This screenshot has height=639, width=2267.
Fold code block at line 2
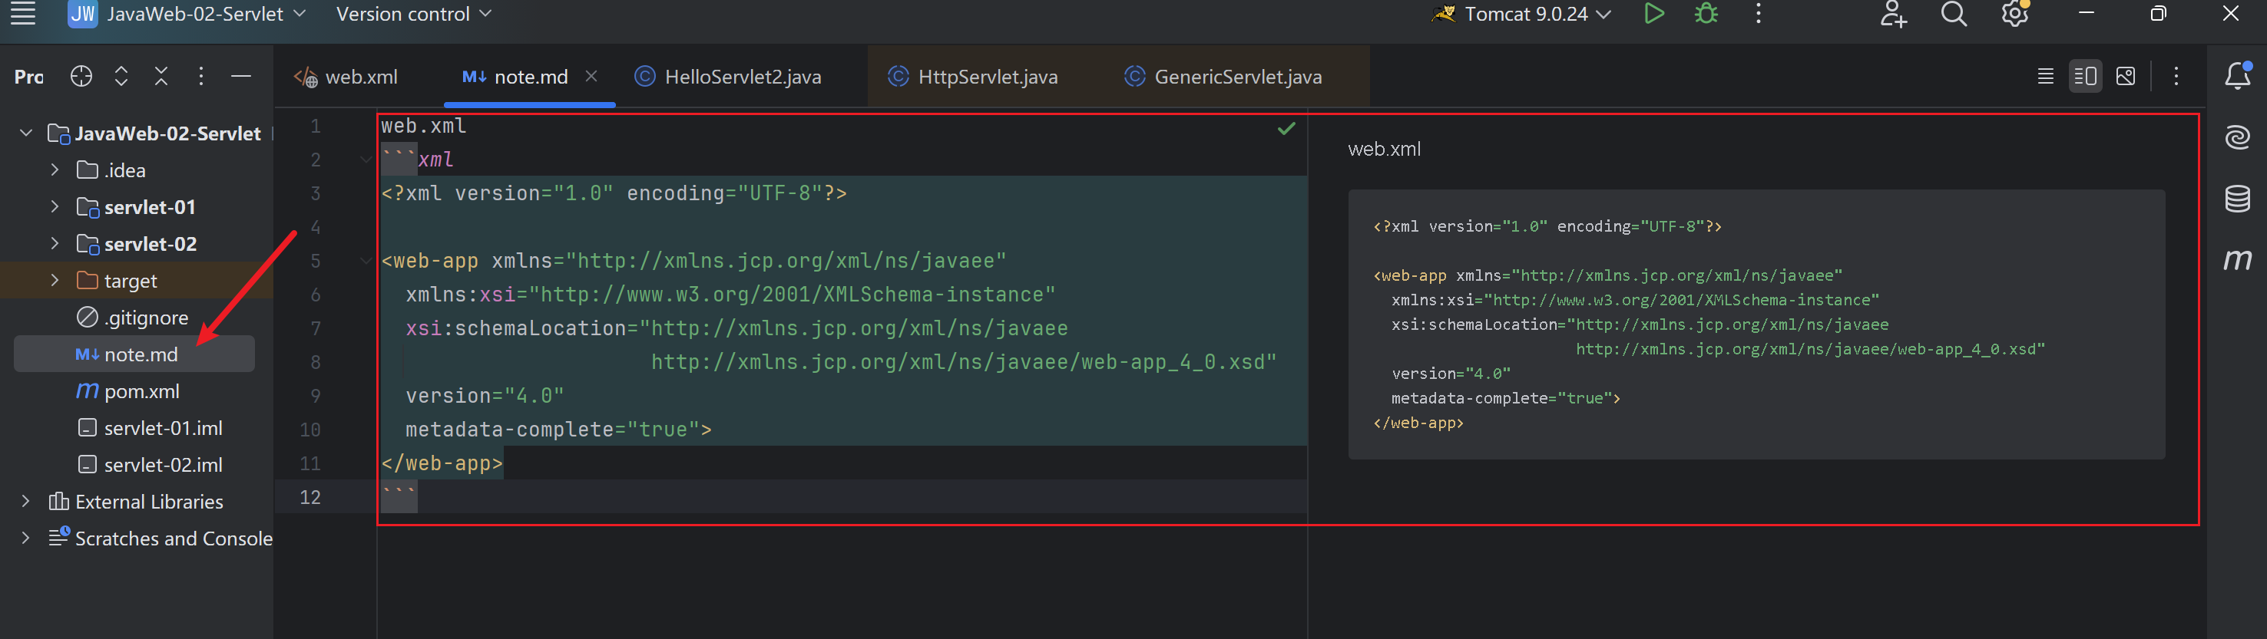point(366,160)
